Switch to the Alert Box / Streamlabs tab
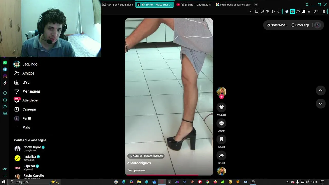Viewport: 329px width, 185px height. (117, 5)
